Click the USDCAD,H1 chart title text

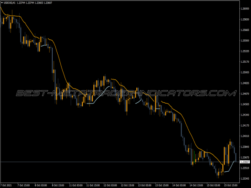[x=10, y=3]
